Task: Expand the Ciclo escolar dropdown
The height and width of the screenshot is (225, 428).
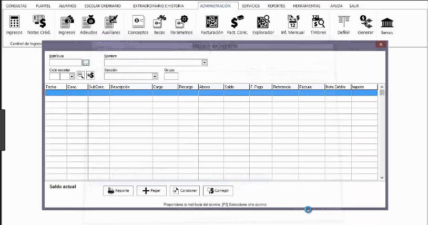Action: pyautogui.click(x=72, y=76)
